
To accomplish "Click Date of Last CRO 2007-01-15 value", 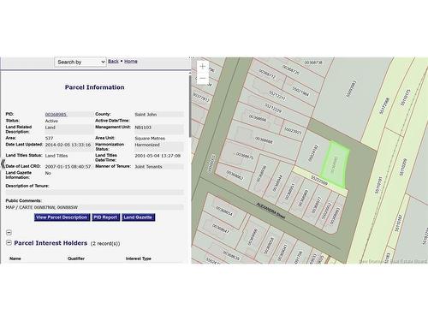I will click(68, 166).
